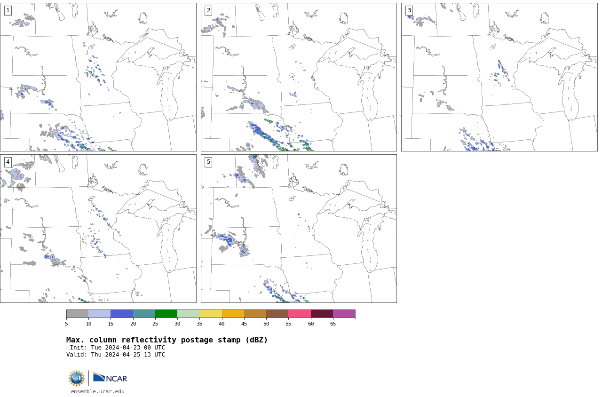602x397 pixels.
Task: Click the colorbar tick label 30
Action: (177, 324)
